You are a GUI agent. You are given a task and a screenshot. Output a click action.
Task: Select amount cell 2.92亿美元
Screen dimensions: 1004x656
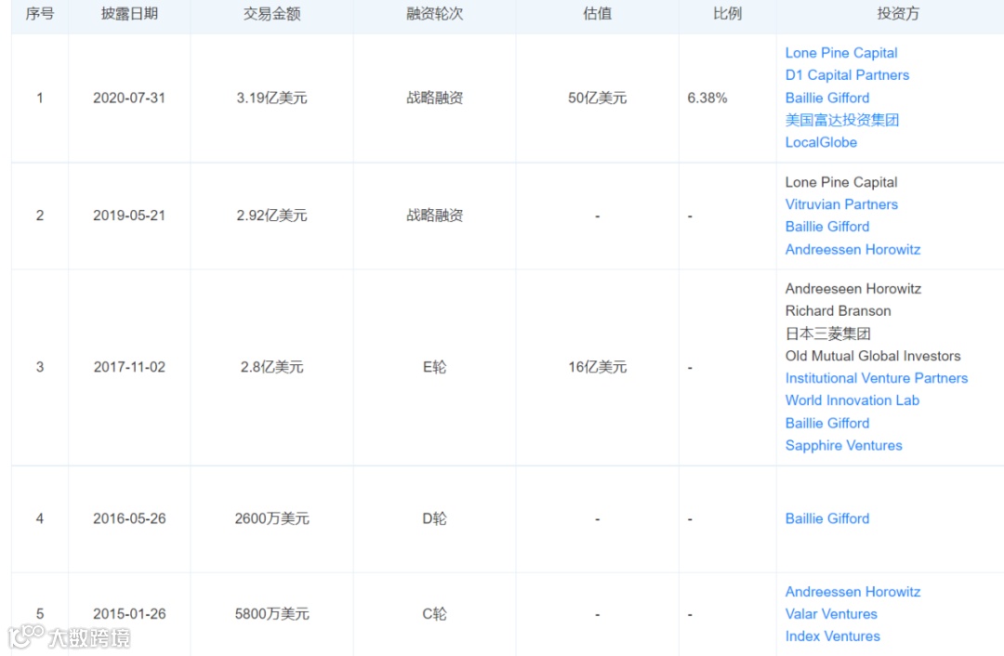click(271, 216)
